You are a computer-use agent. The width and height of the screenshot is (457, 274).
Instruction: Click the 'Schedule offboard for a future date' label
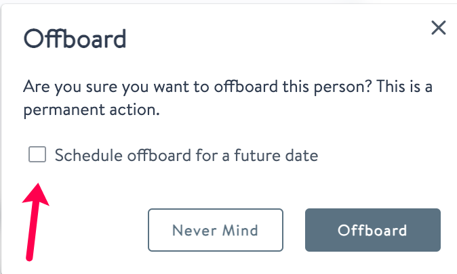186,156
